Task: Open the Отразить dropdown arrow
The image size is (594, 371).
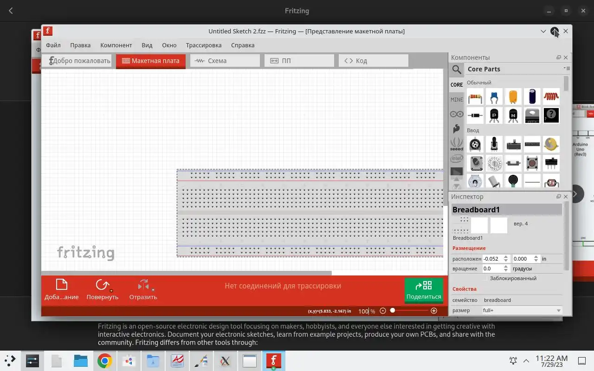Action: pyautogui.click(x=153, y=291)
